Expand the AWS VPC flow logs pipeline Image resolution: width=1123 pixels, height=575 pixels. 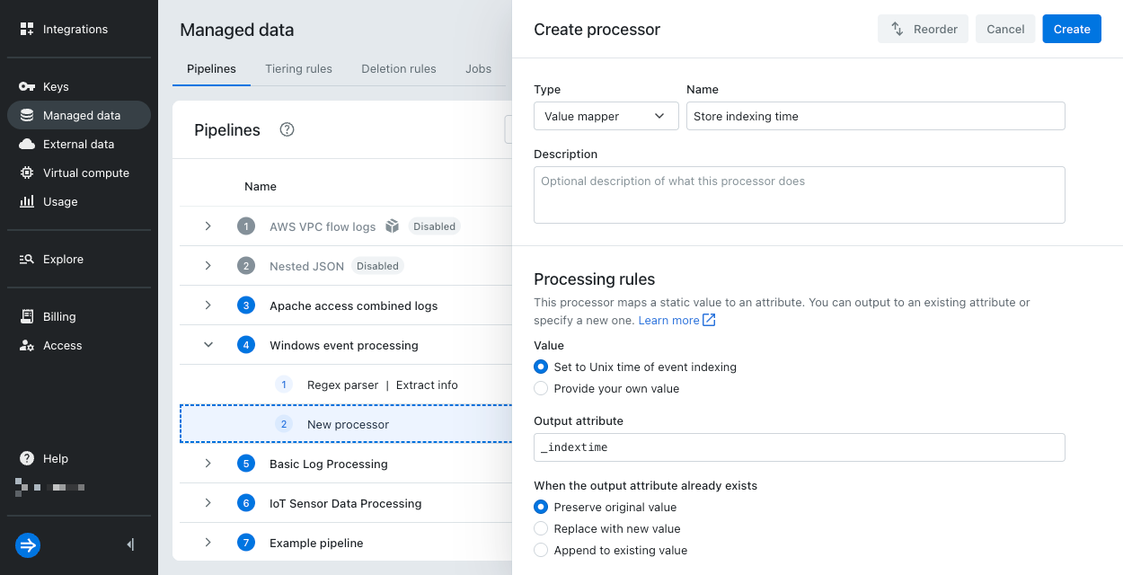208,226
